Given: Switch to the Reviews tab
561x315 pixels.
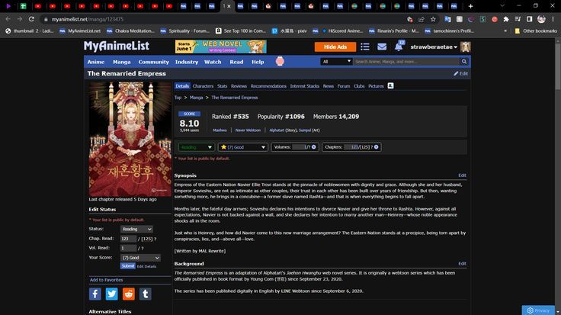Looking at the screenshot, I should click(239, 86).
